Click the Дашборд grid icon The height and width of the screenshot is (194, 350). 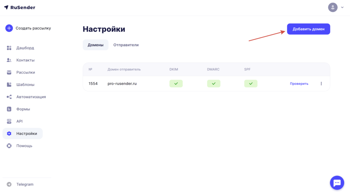[x=9, y=48]
